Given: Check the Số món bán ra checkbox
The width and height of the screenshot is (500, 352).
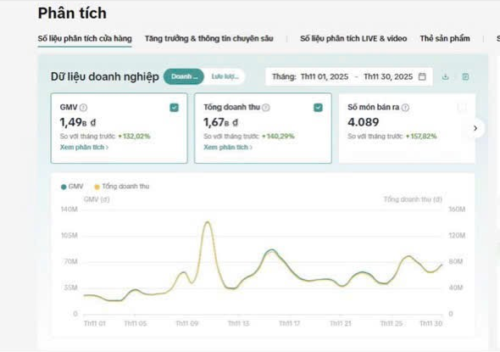Looking at the screenshot, I should tap(462, 108).
